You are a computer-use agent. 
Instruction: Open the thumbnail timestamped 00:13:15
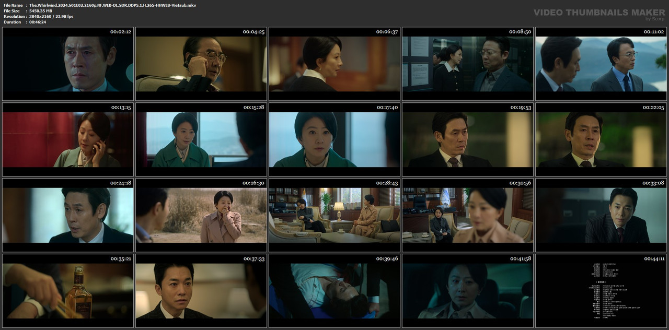pos(68,139)
